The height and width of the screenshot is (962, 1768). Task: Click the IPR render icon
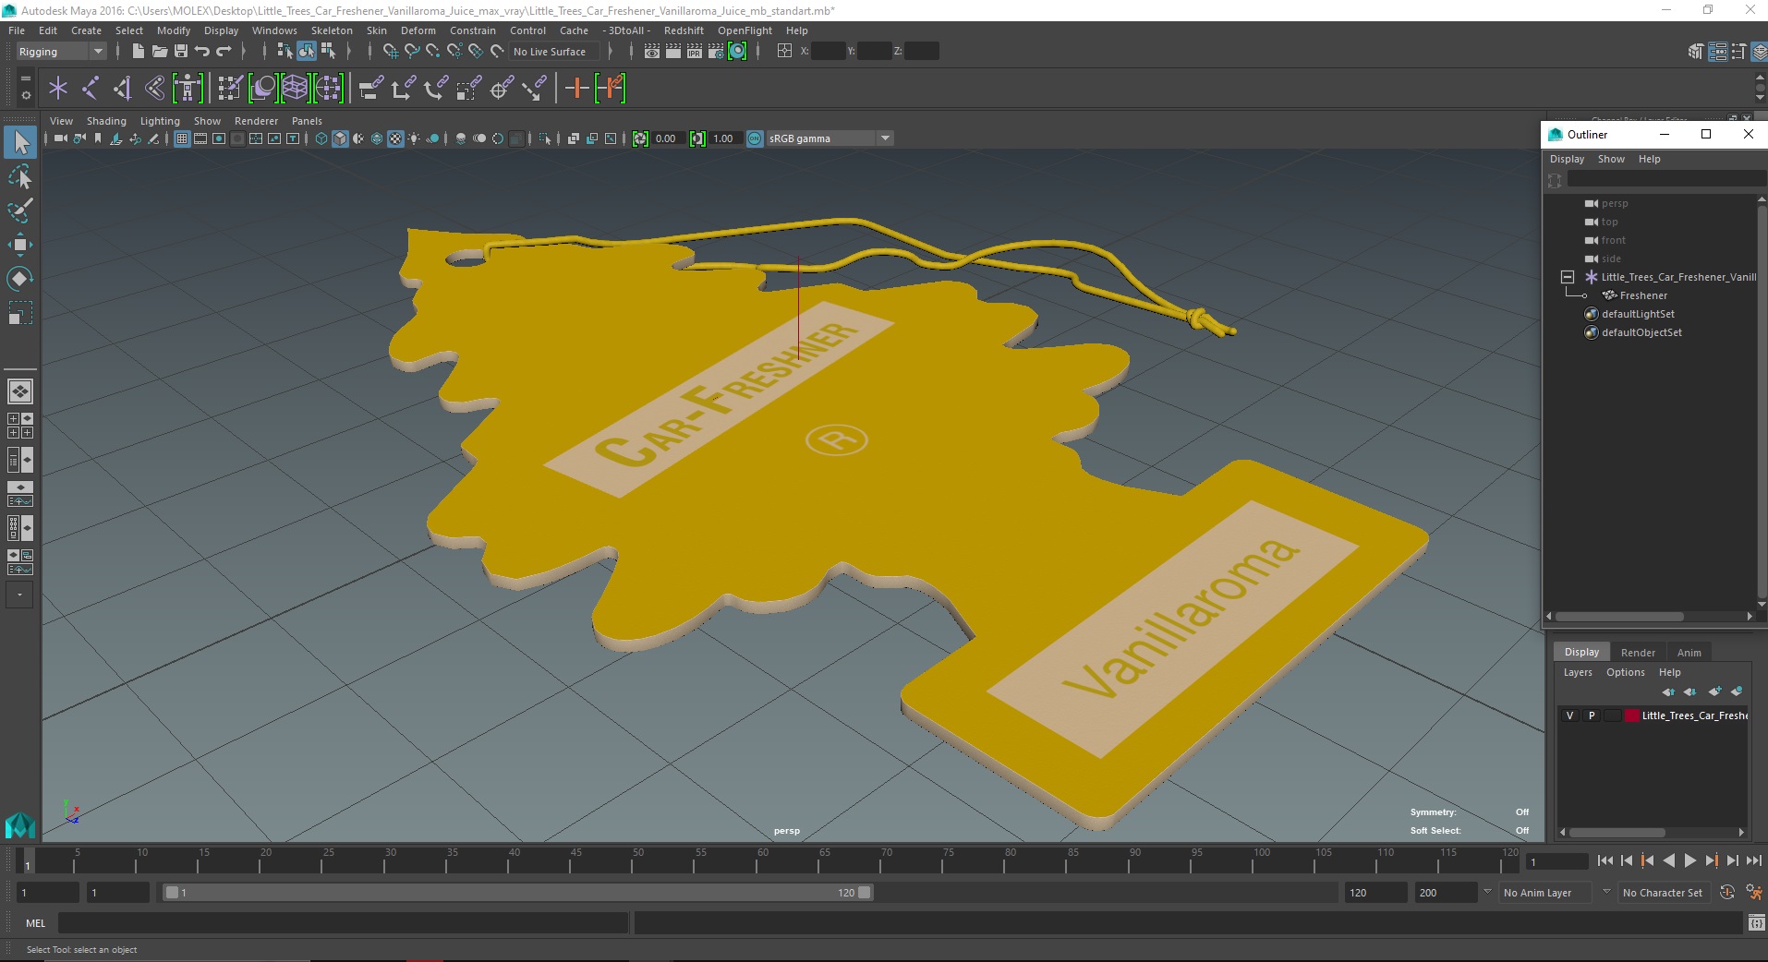point(695,52)
